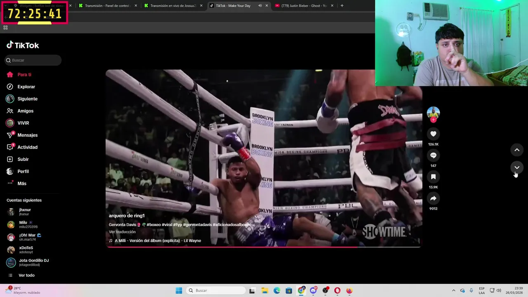Click the #gervontadavis hashtag
This screenshot has height=297, width=528.
pos(197,225)
